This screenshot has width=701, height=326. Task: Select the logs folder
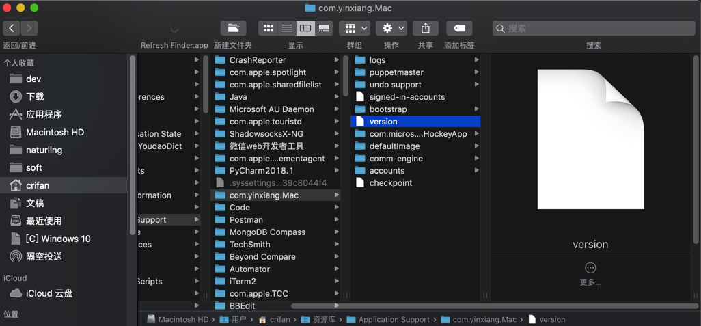[415, 60]
